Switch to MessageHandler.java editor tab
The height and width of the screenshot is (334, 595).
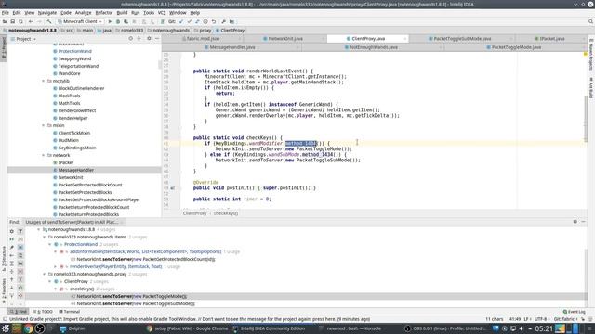click(232, 47)
